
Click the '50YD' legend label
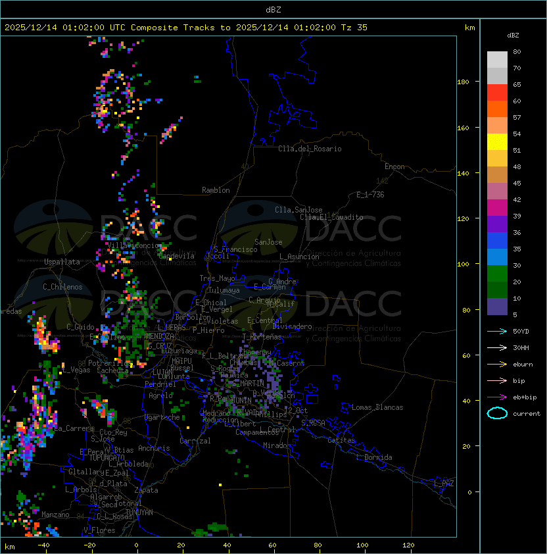click(521, 331)
